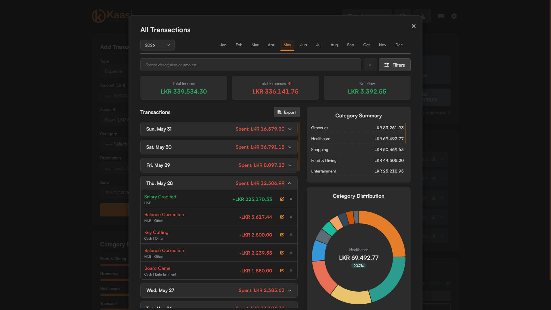This screenshot has height=310, width=551.
Task: Edit the Balance Correction of LKR 2,239.55
Action: coord(282,253)
